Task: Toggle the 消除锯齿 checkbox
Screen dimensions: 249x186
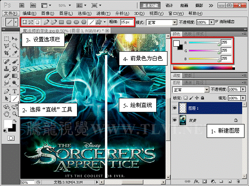Action: (217, 22)
